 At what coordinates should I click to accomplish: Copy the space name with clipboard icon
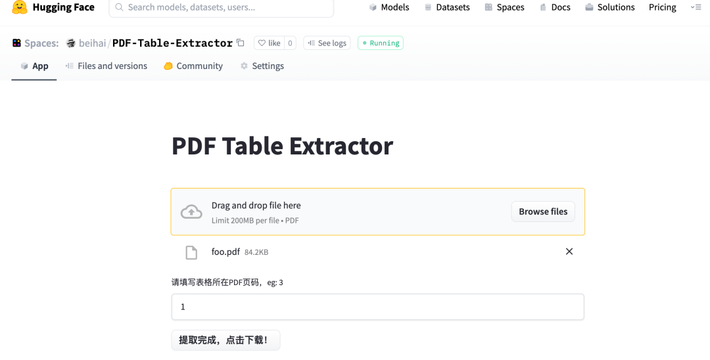point(241,43)
